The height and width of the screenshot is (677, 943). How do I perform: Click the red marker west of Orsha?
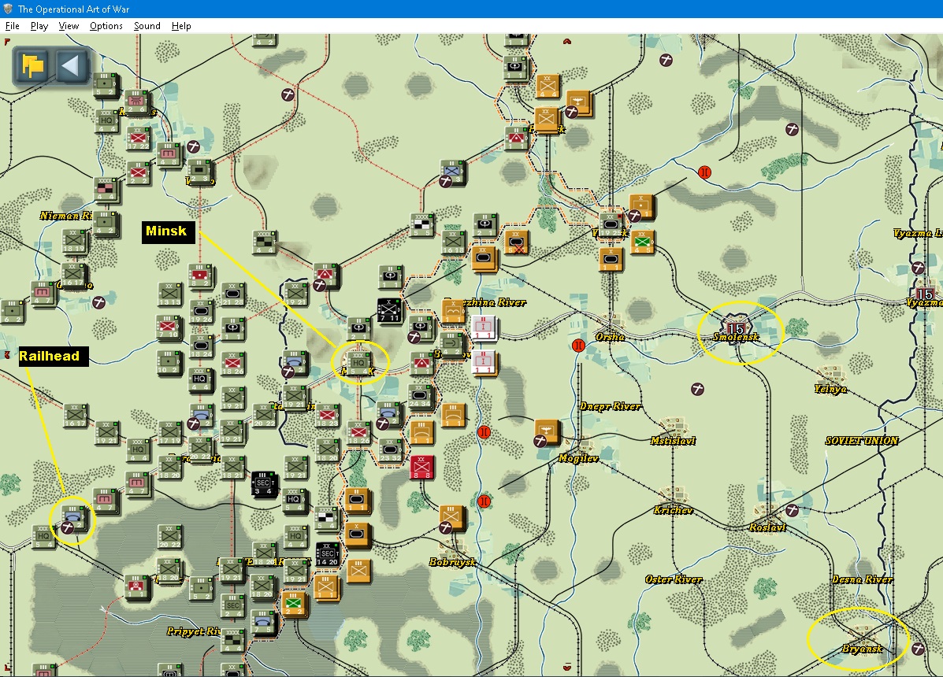coord(578,346)
